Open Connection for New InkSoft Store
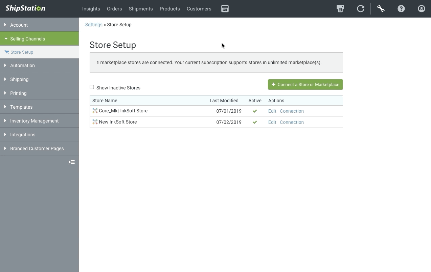This screenshot has width=431, height=272. [292, 122]
